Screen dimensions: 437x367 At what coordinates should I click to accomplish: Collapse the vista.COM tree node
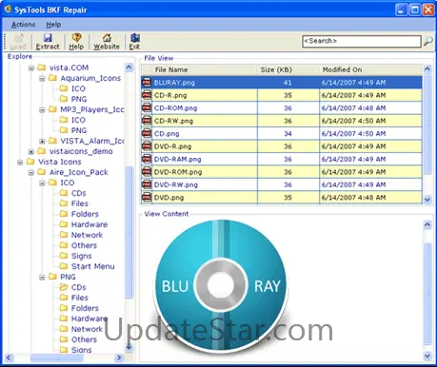click(x=31, y=68)
